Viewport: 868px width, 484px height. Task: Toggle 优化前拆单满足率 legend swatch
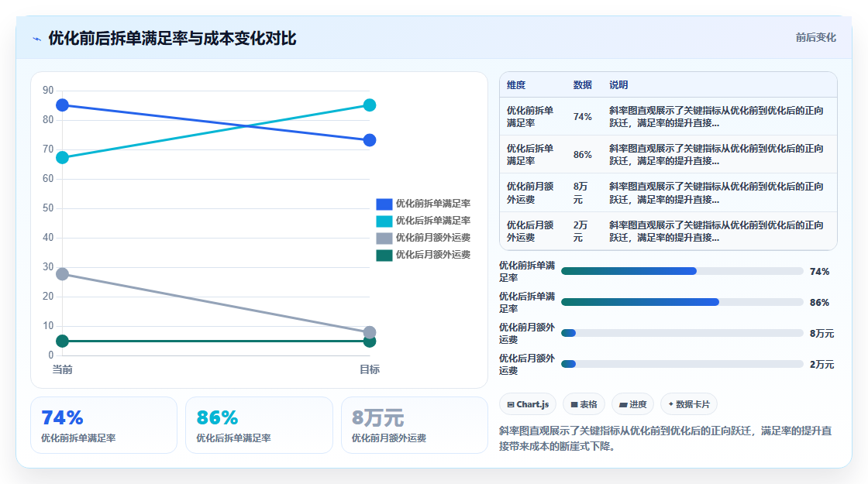point(384,204)
